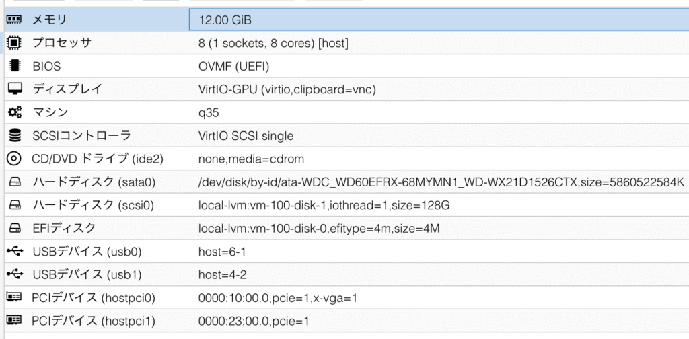Click the memory chip icon beside メモリ

click(x=13, y=20)
